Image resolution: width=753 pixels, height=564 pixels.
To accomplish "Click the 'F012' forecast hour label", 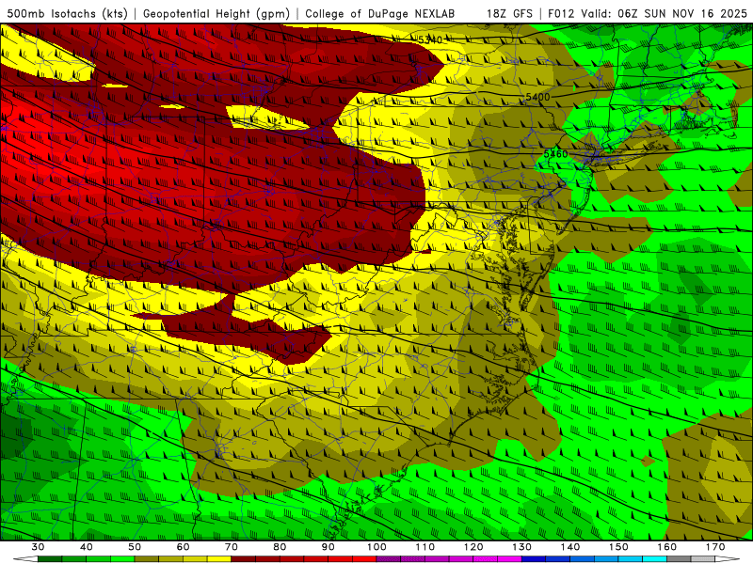I will click(x=561, y=13).
